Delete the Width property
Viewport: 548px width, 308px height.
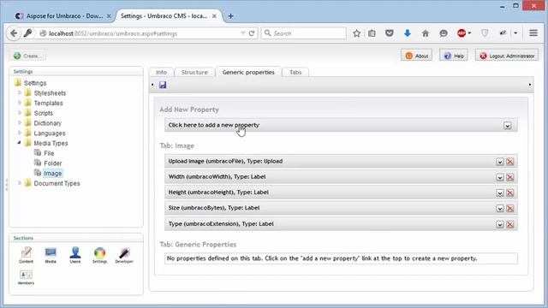coord(510,177)
